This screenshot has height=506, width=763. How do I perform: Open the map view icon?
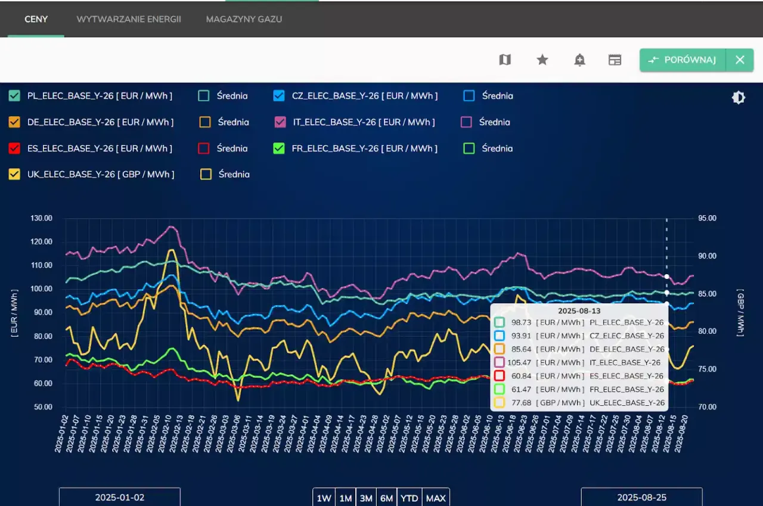tap(505, 60)
